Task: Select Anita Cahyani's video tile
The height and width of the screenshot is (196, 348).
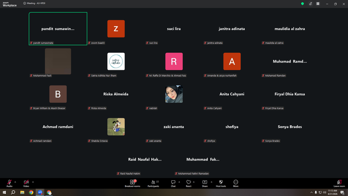Action: [232, 94]
